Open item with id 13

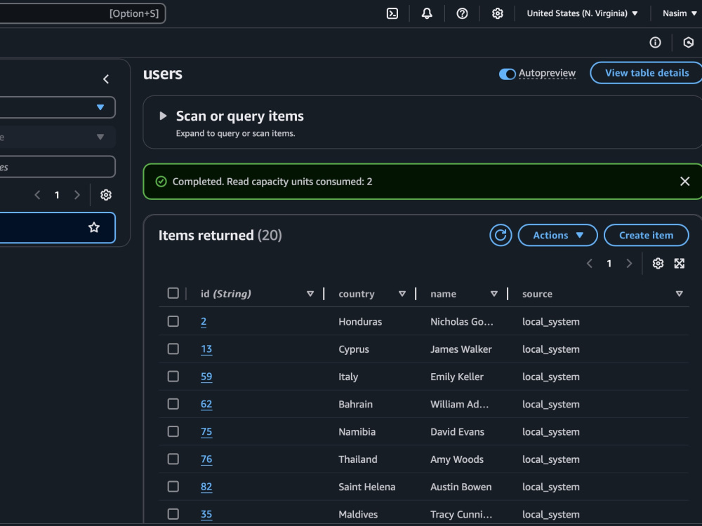[206, 349]
